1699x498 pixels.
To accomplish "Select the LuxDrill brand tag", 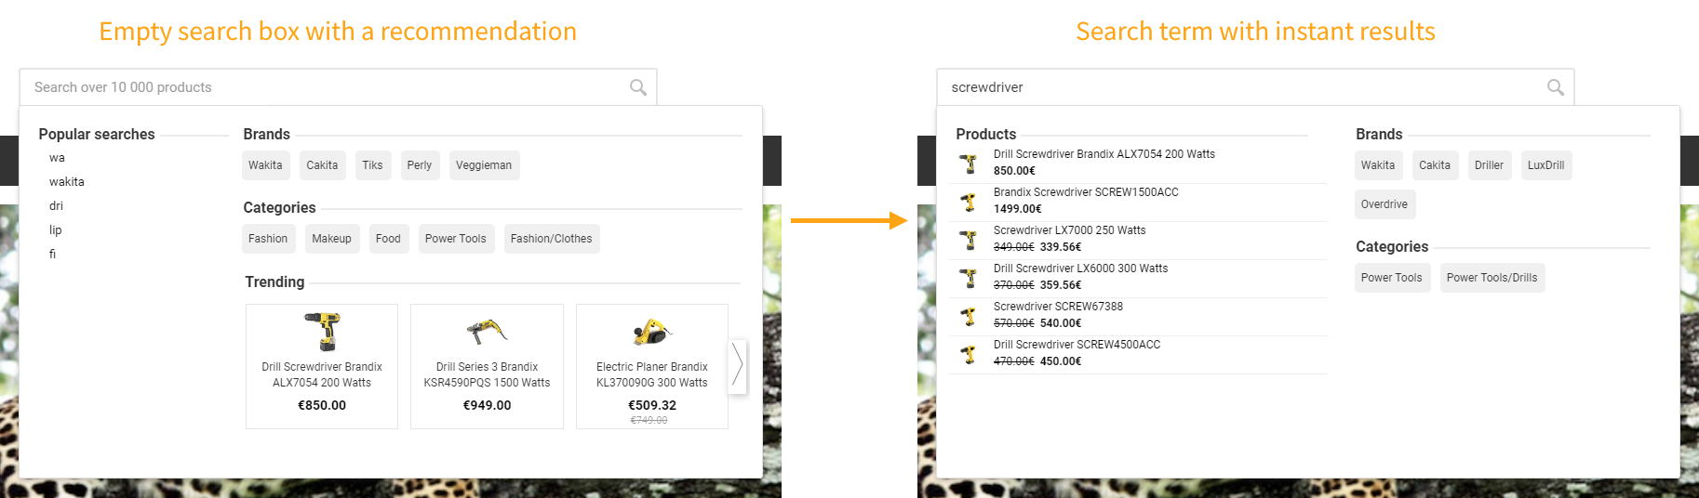I will (x=1545, y=165).
